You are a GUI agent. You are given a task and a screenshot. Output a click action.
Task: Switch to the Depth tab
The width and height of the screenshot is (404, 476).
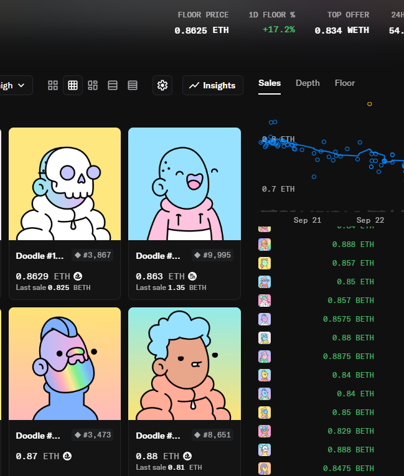(x=308, y=83)
